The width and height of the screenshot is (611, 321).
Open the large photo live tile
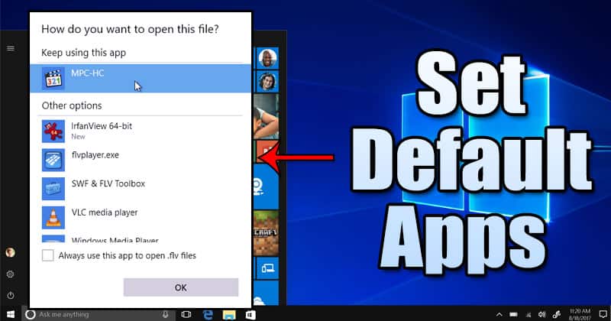[267, 117]
